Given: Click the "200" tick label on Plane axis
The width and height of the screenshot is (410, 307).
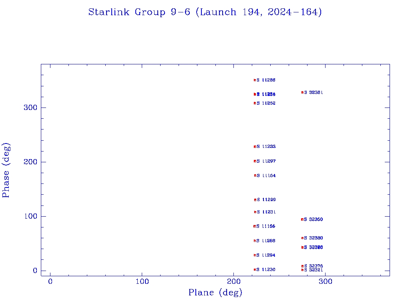Looking at the screenshot, I should pyautogui.click(x=233, y=281).
